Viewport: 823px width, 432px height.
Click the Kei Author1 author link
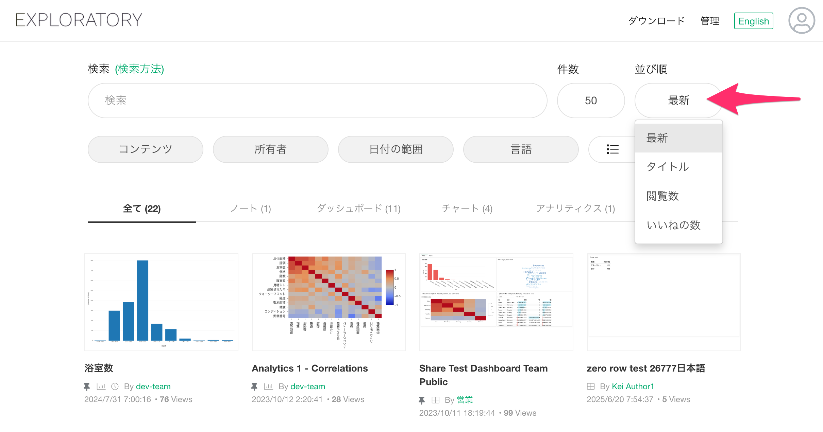(633, 386)
